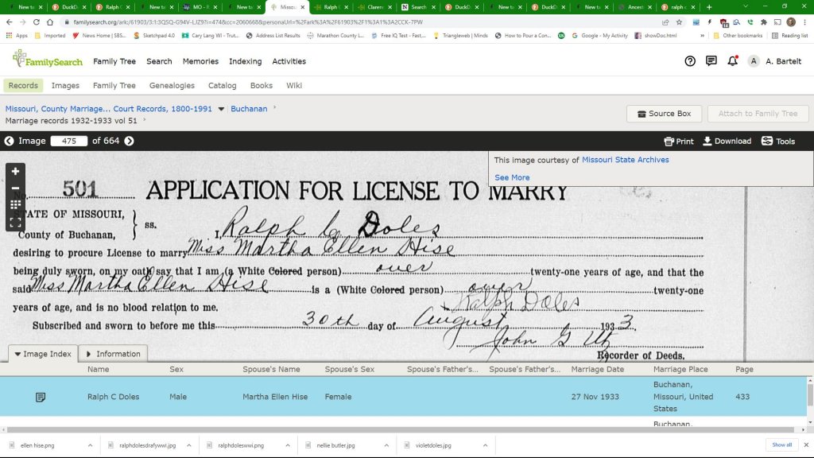Screen dimensions: 814x458
Task: Open the record details icon for Ralph C Doles
Action: coord(41,397)
